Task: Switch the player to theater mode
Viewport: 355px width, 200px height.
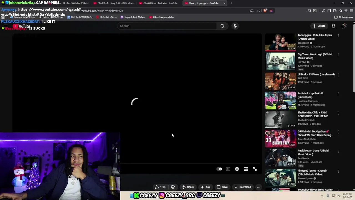Action: click(246, 169)
